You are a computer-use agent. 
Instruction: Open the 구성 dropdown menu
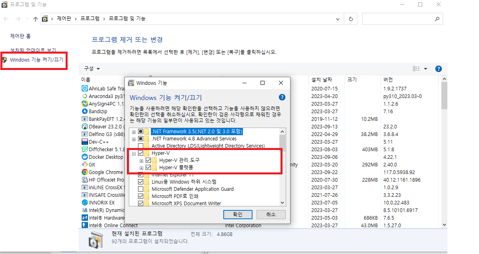(92, 69)
